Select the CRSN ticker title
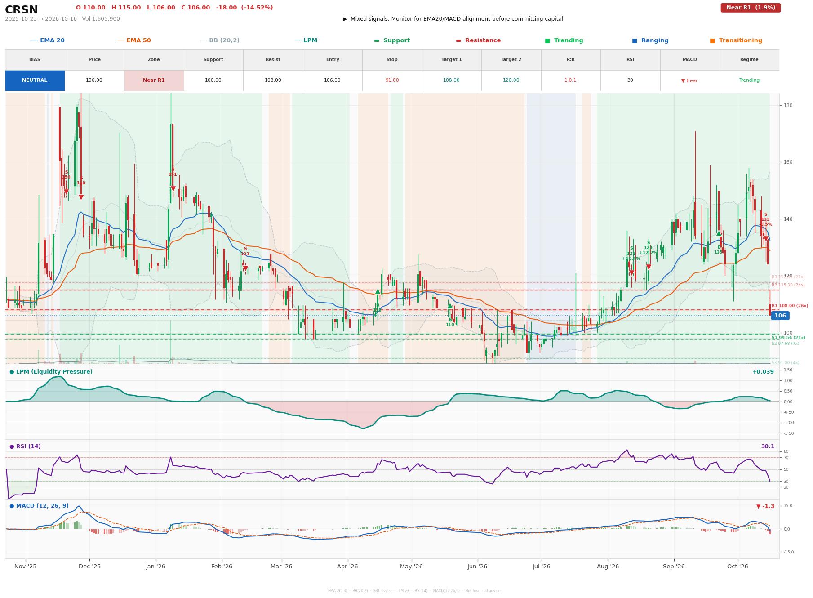 tap(22, 10)
